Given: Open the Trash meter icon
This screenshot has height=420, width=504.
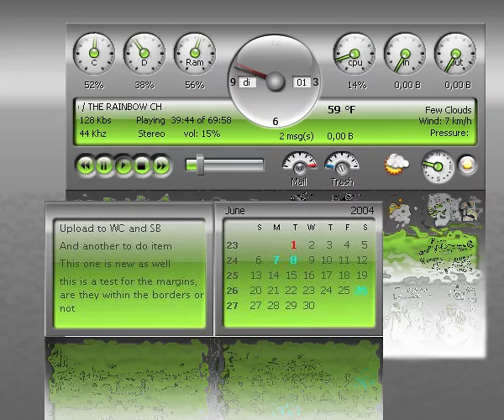Looking at the screenshot, I should click(342, 165).
